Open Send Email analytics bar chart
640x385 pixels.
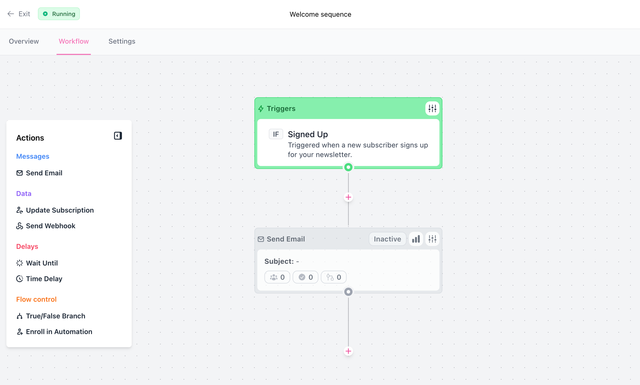click(416, 239)
